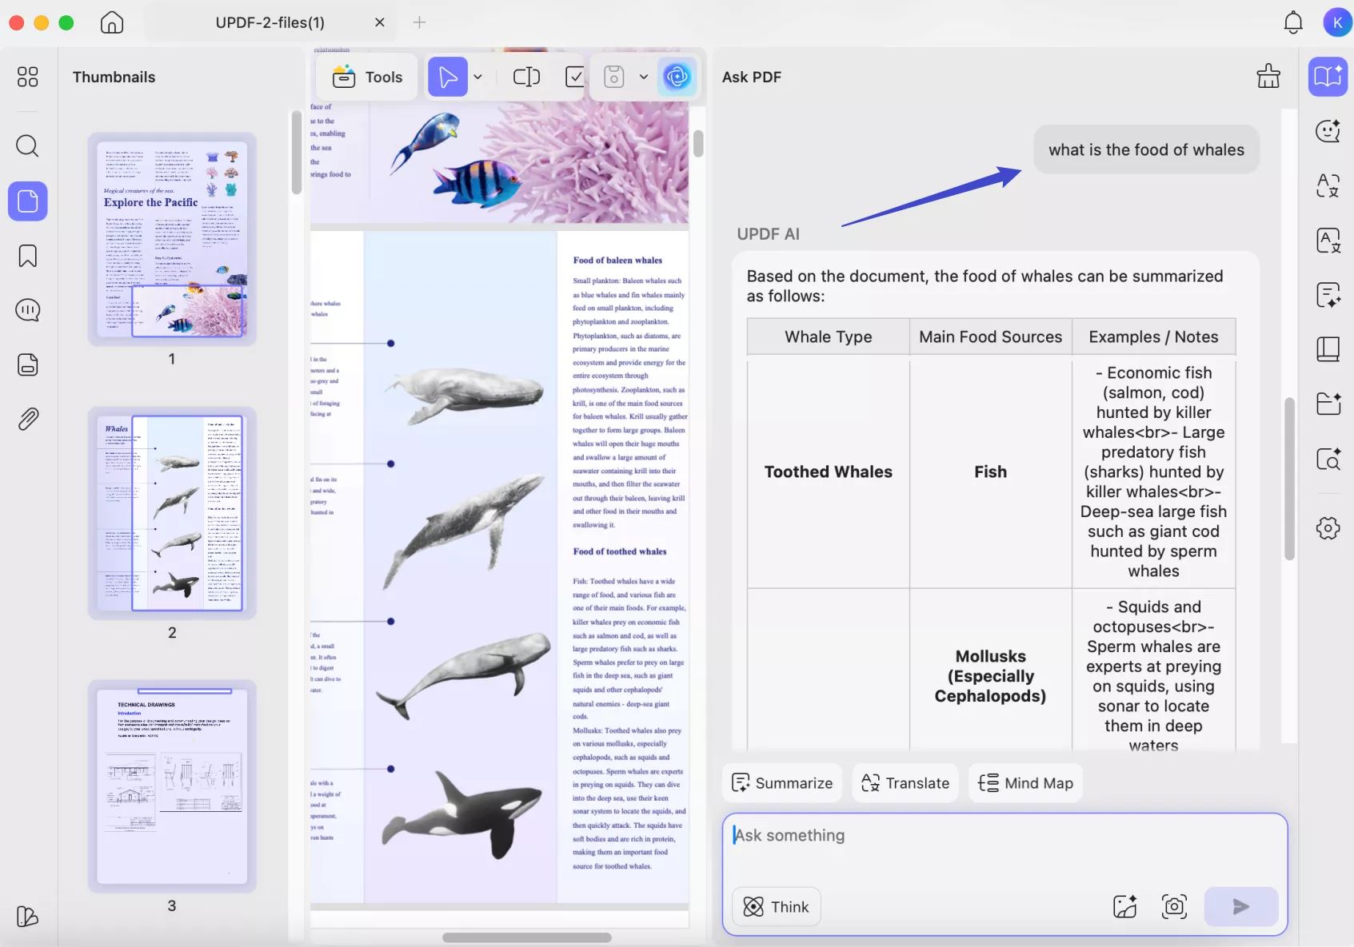
Task: Click the "Thumbnails" panel title
Action: (x=114, y=77)
